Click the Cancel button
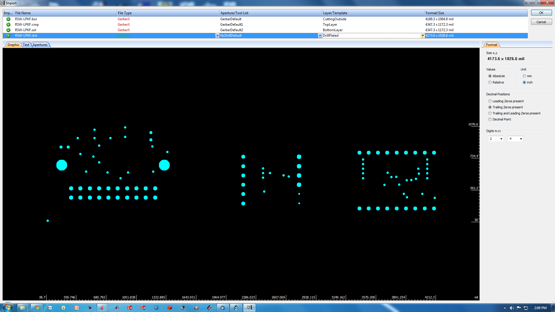 click(x=541, y=22)
